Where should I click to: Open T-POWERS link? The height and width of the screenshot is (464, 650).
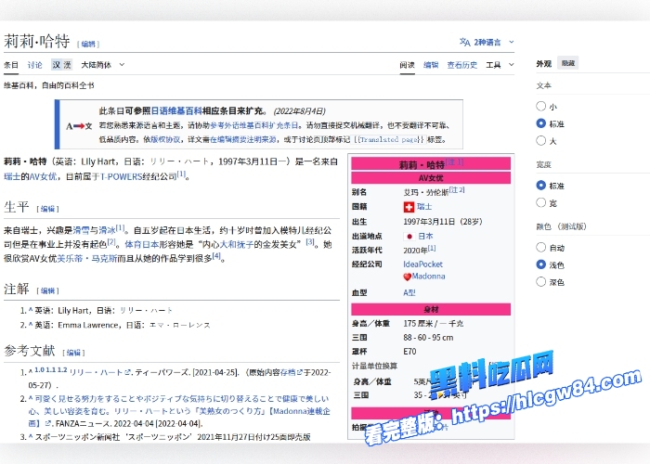coord(121,176)
